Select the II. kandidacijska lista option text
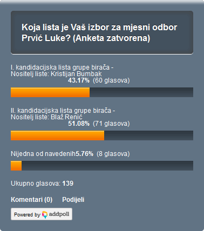 tap(63, 114)
